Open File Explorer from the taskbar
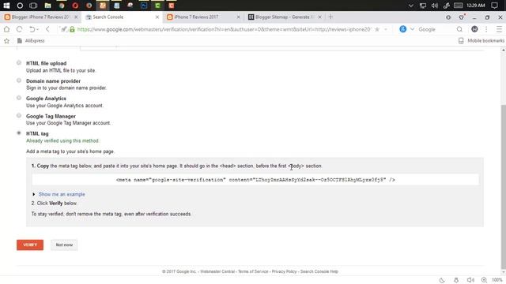 point(47,6)
